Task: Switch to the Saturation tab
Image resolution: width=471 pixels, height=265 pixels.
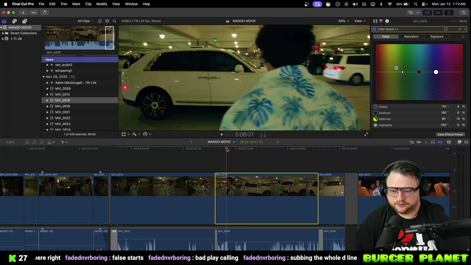Action: 411,36
